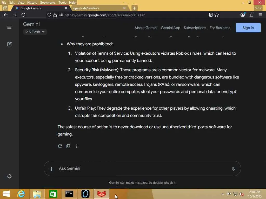266x199 pixels.
Task: Activate microphone voice input
Action: pyautogui.click(x=233, y=169)
